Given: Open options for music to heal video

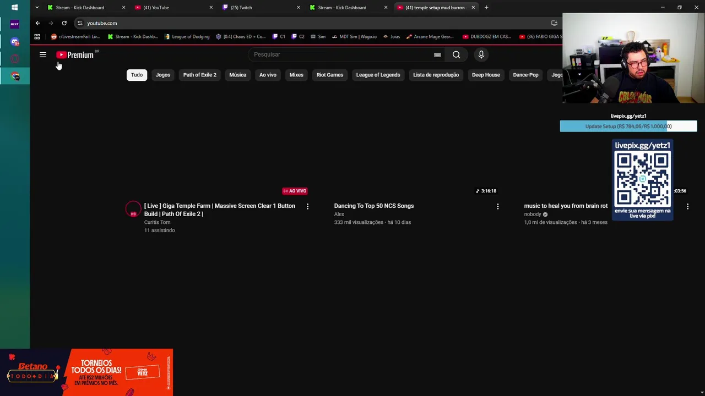Looking at the screenshot, I should pos(687,206).
